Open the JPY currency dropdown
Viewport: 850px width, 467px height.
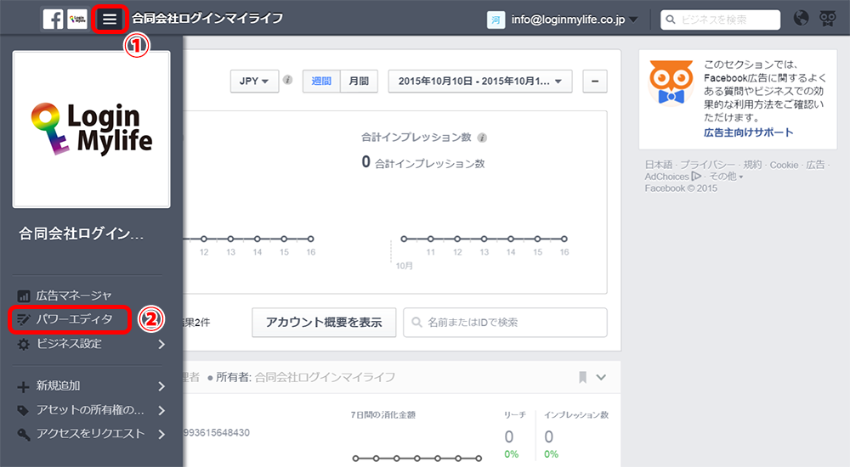(254, 82)
